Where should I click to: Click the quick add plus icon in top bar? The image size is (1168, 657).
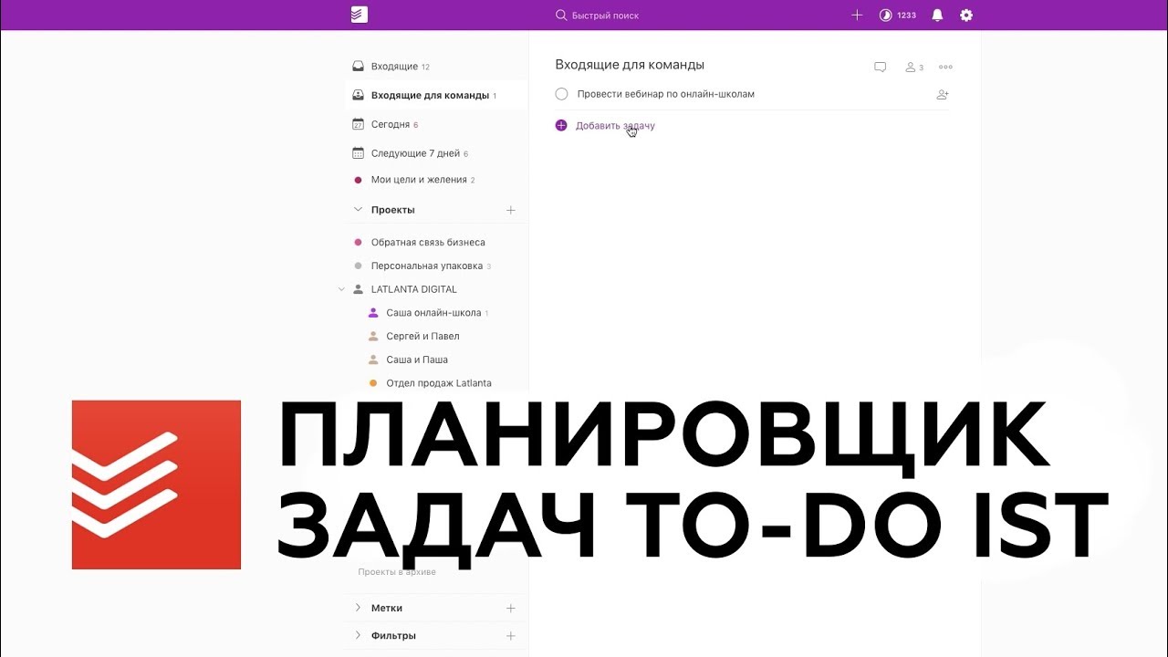tap(857, 16)
